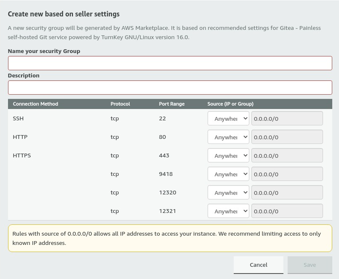Click the Description input field
This screenshot has height=279, width=339.
[170, 88]
